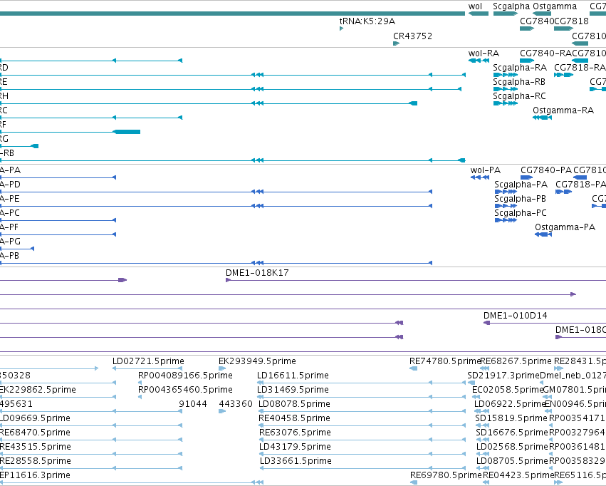This screenshot has height=486, width=606.
Task: Click the LD43179.5prime EST label
Action: click(295, 448)
